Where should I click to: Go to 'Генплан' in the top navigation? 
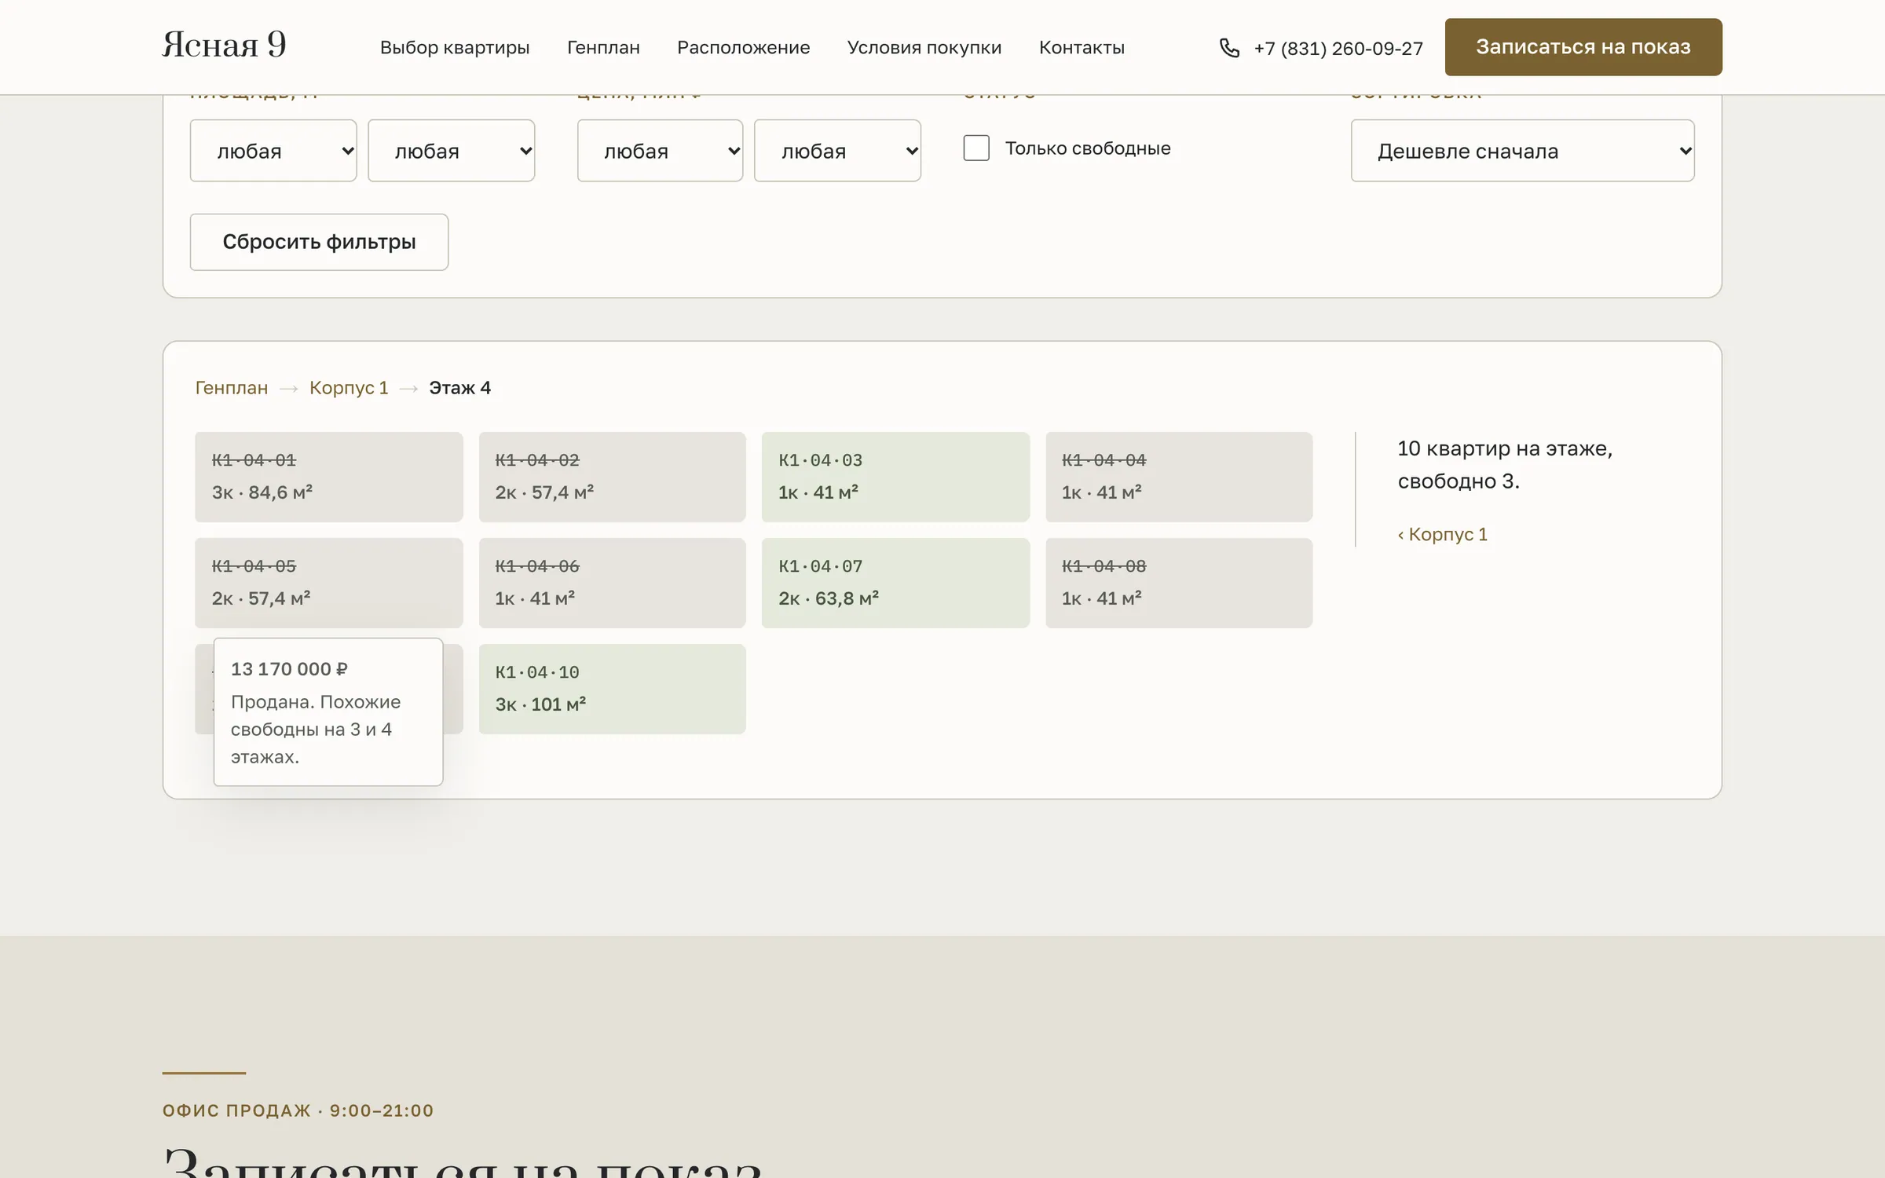click(603, 48)
